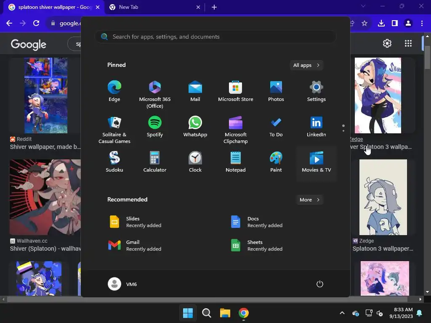Open the notification bell in the taskbar
This screenshot has width=431, height=323.
click(420, 313)
